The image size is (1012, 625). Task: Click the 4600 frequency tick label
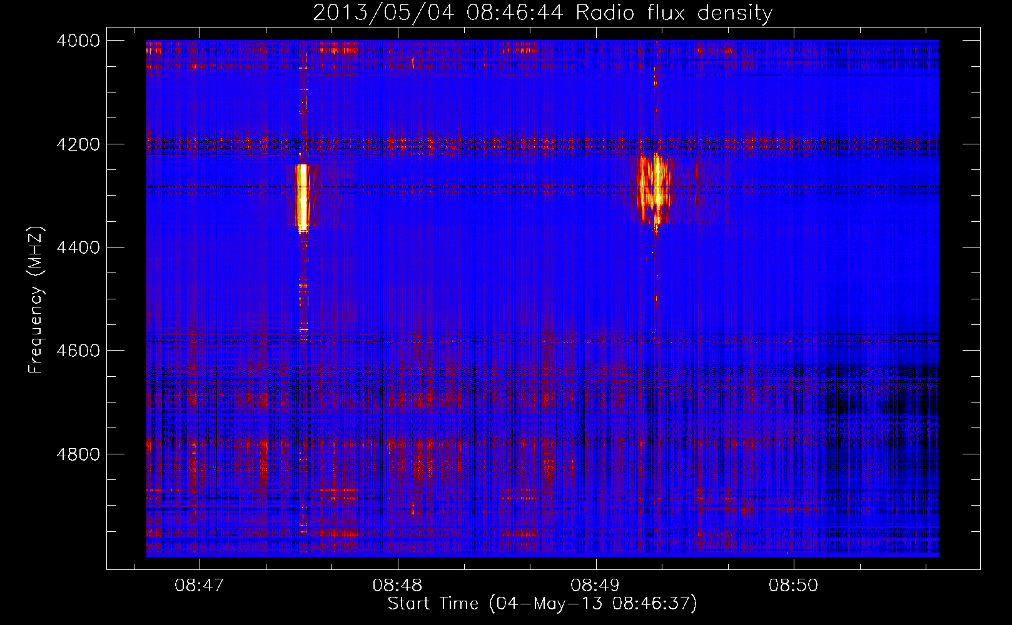coord(78,351)
